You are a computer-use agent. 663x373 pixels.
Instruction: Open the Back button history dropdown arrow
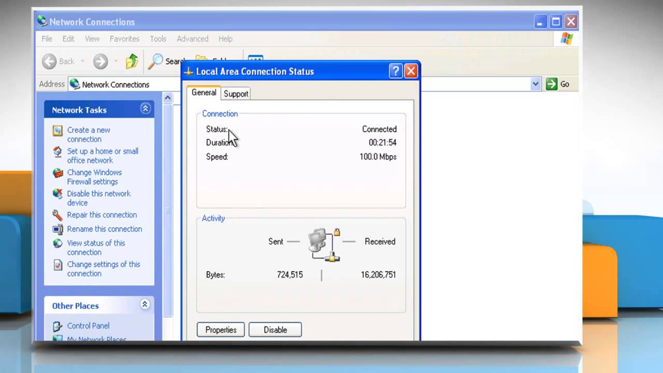82,62
